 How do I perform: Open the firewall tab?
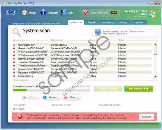tap(91, 23)
